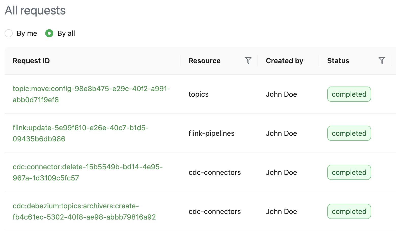Image resolution: width=396 pixels, height=235 pixels.
Task: Open request topic:move:config-98e8b475 link
Action: 91,94
